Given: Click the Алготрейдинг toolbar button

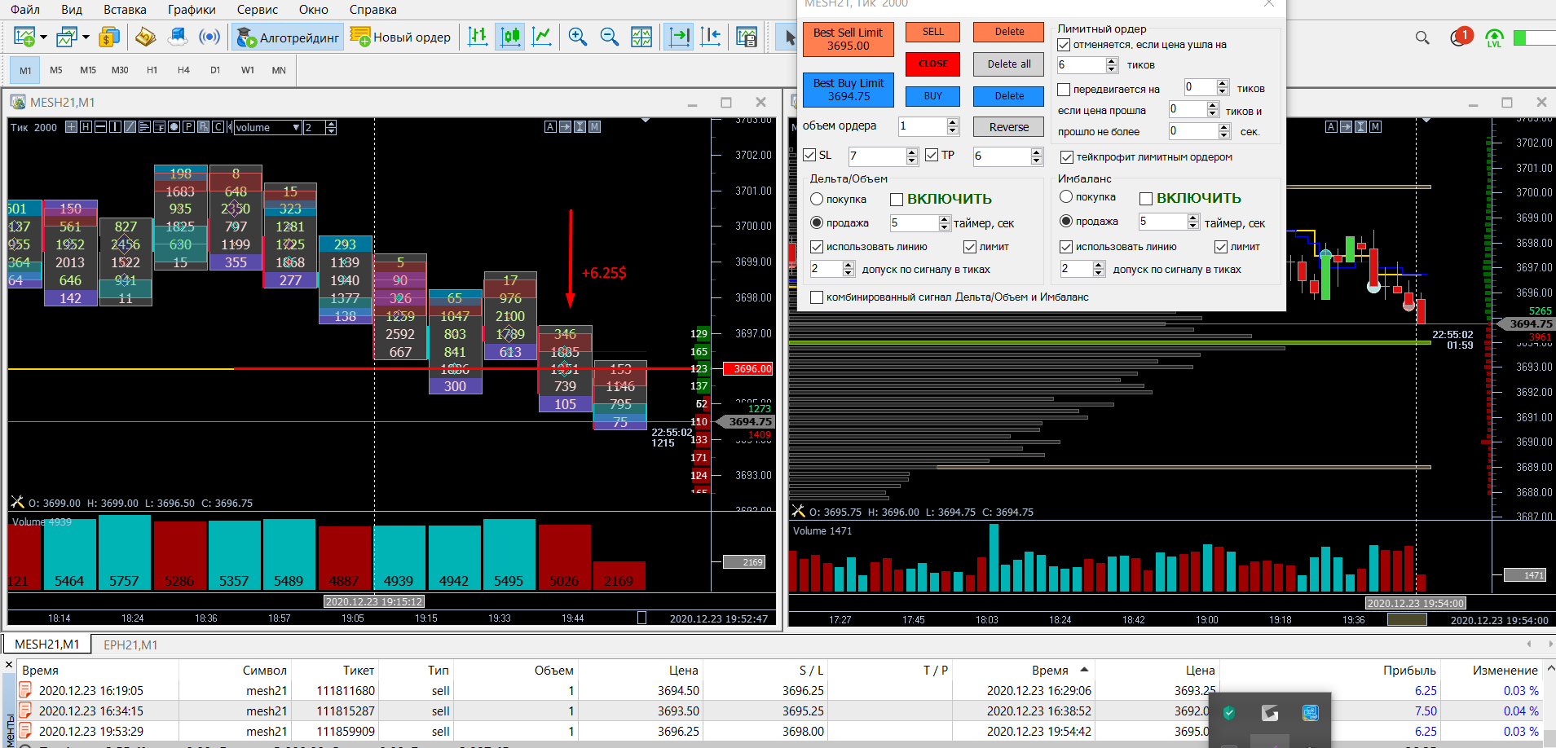Looking at the screenshot, I should click(288, 37).
